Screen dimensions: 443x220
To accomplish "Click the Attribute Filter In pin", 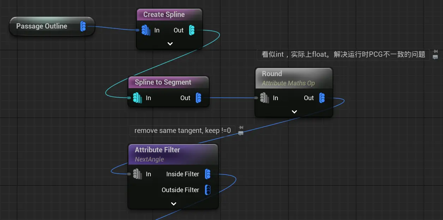I will [x=137, y=174].
